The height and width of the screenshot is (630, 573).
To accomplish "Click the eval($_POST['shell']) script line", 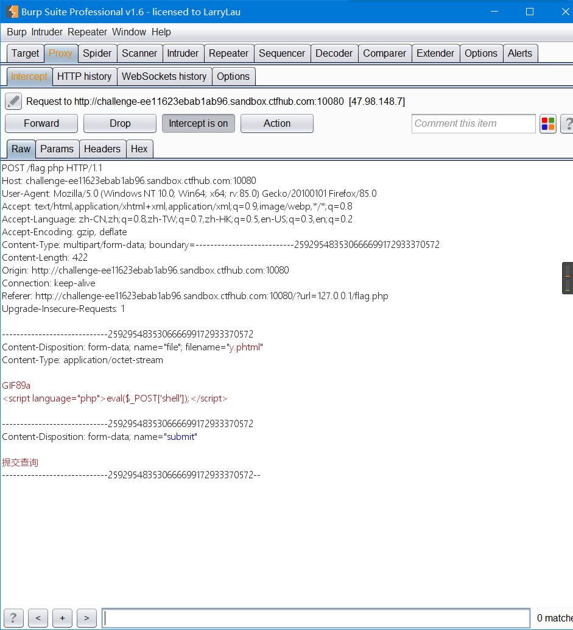I will click(x=115, y=398).
